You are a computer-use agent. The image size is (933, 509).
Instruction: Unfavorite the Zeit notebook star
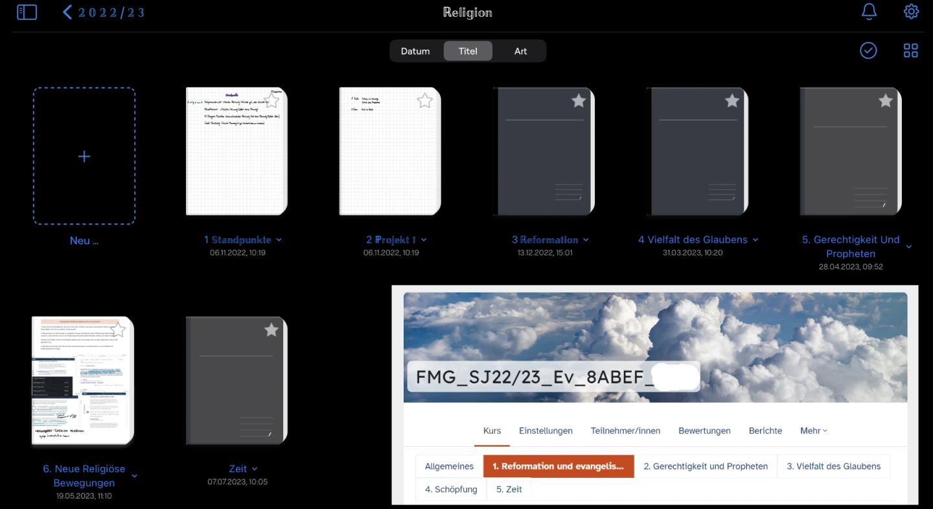coord(271,330)
